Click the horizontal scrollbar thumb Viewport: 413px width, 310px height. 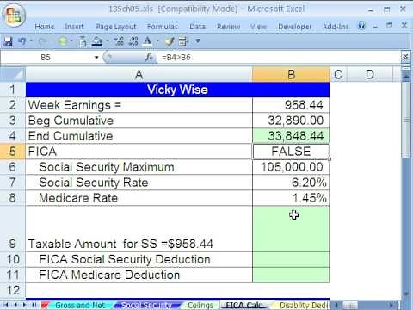click(x=350, y=305)
